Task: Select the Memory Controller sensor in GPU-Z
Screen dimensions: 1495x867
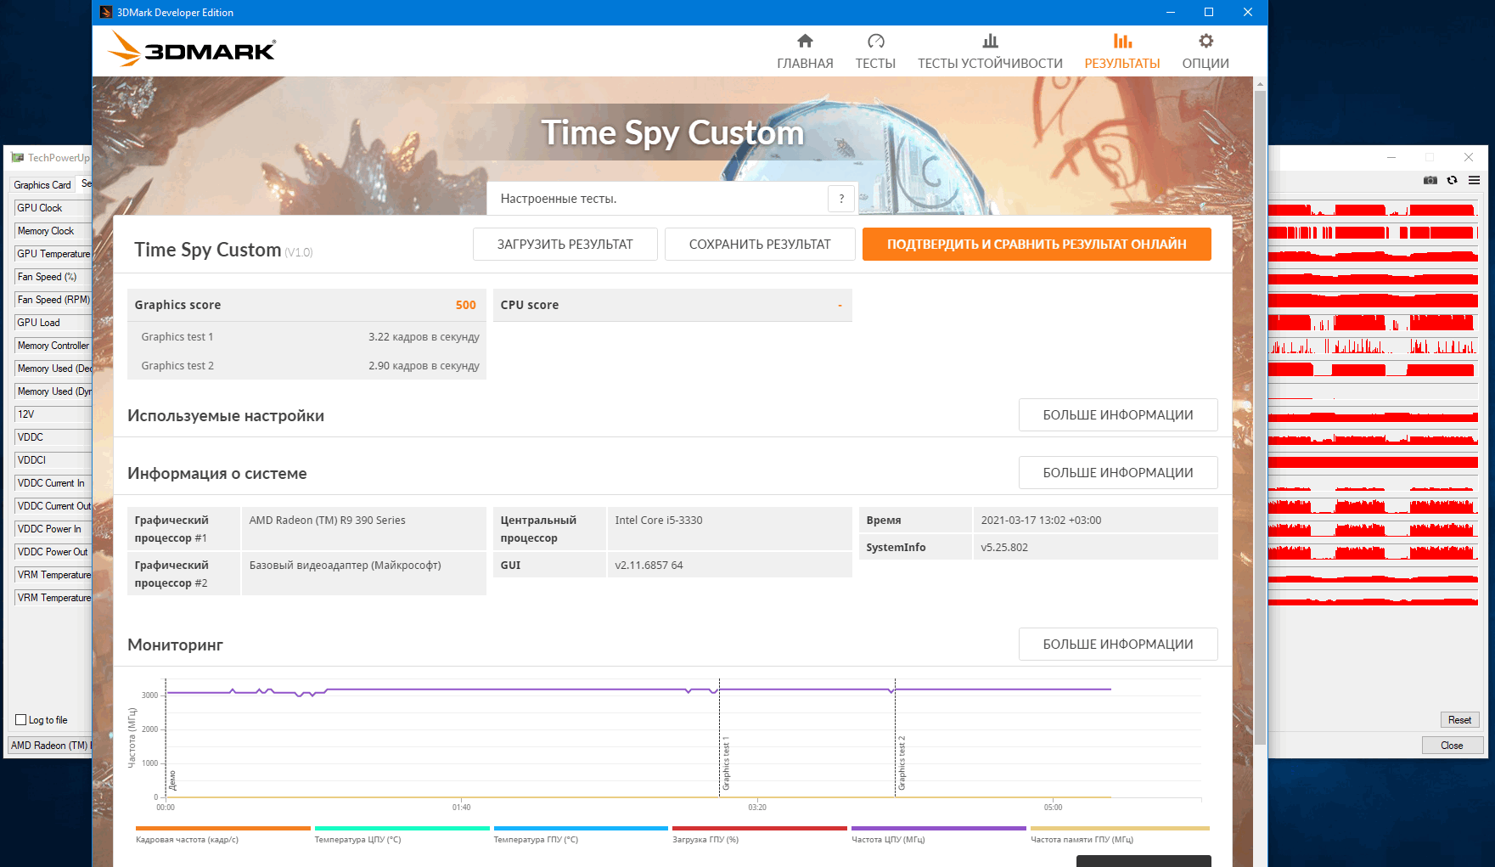Action: [x=53, y=346]
